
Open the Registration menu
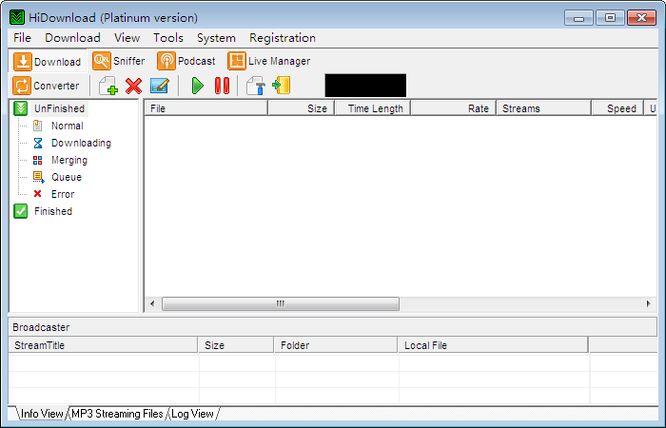pyautogui.click(x=283, y=38)
